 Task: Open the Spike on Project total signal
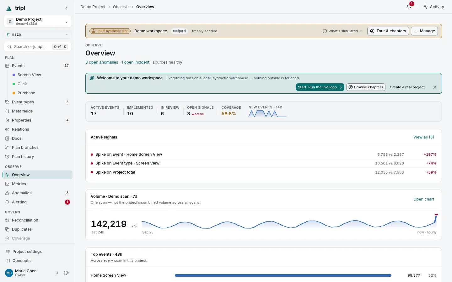[263, 172]
